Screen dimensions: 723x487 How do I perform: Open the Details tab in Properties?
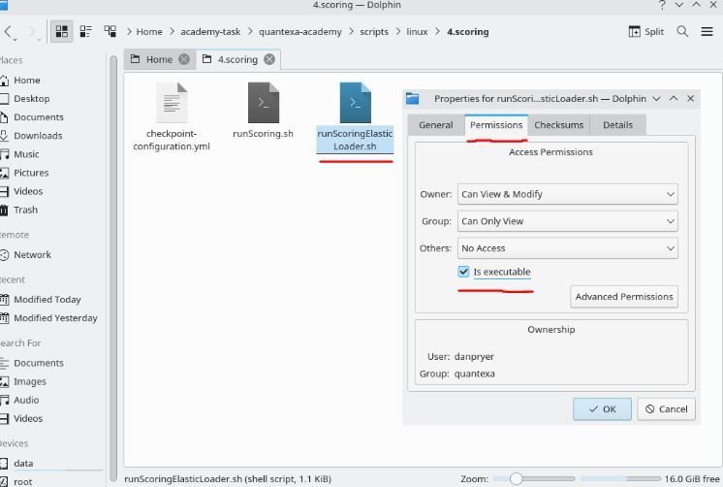(x=618, y=124)
